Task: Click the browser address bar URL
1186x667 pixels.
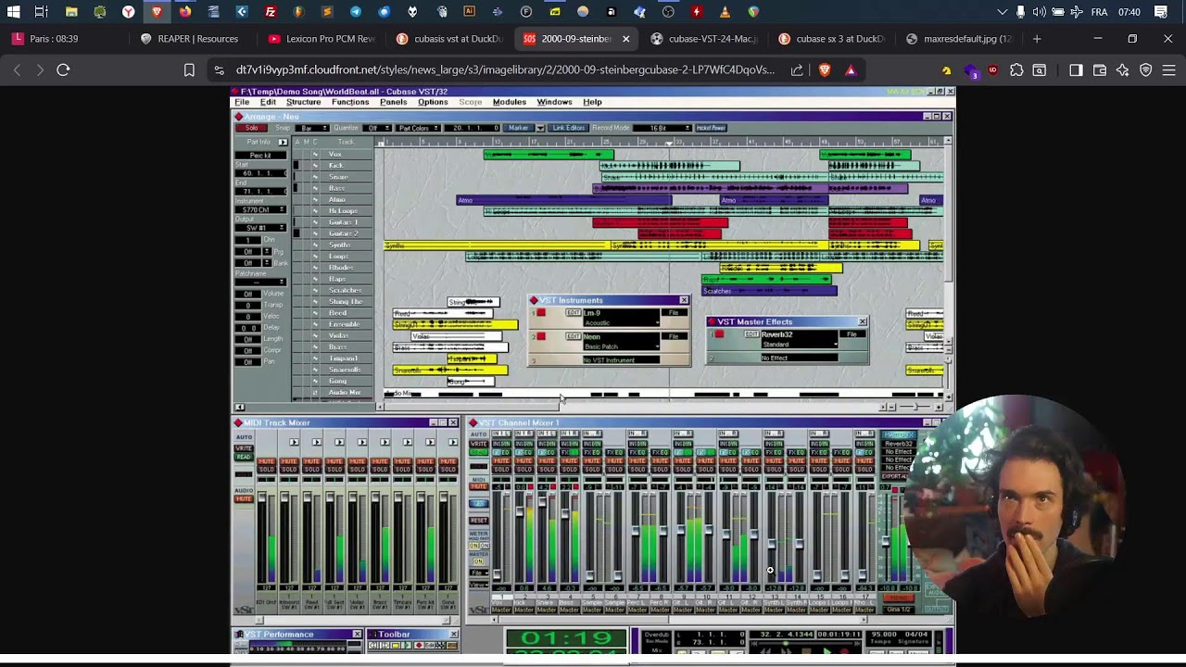Action: (505, 70)
